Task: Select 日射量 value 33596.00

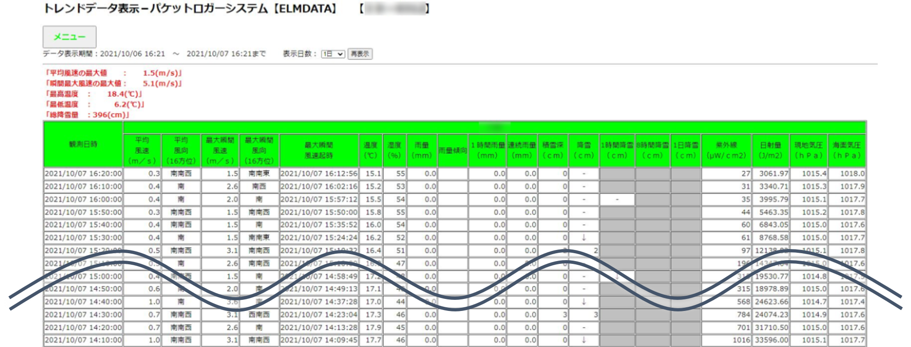Action: pos(770,340)
